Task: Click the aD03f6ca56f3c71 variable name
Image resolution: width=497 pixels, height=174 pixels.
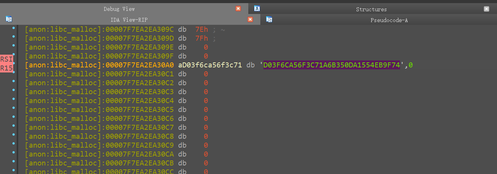Action: pos(210,65)
